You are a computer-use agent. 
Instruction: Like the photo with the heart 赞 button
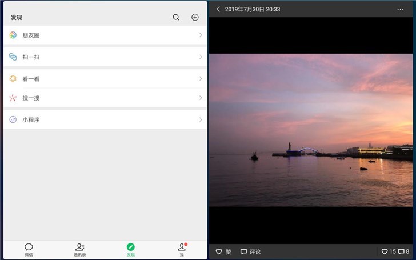223,251
